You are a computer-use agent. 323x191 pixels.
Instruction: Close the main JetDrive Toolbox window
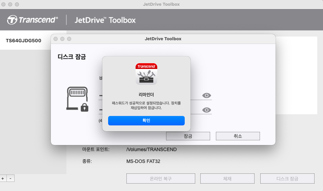pos(3,4)
